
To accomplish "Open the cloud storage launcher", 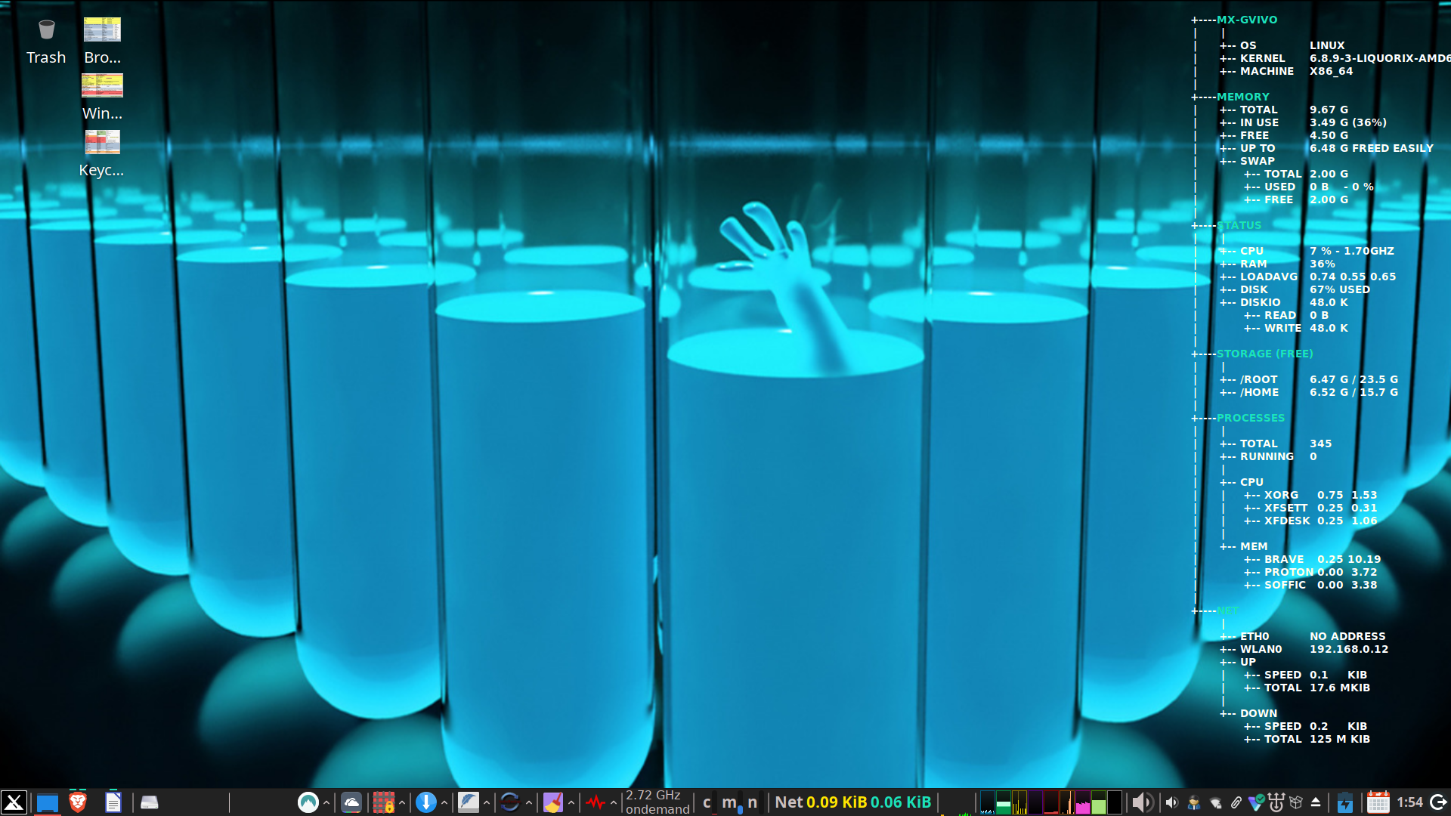I will 351,802.
